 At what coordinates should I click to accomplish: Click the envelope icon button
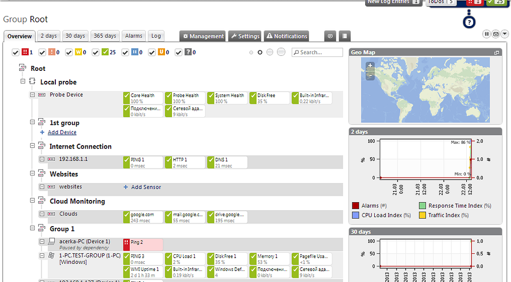(x=496, y=34)
